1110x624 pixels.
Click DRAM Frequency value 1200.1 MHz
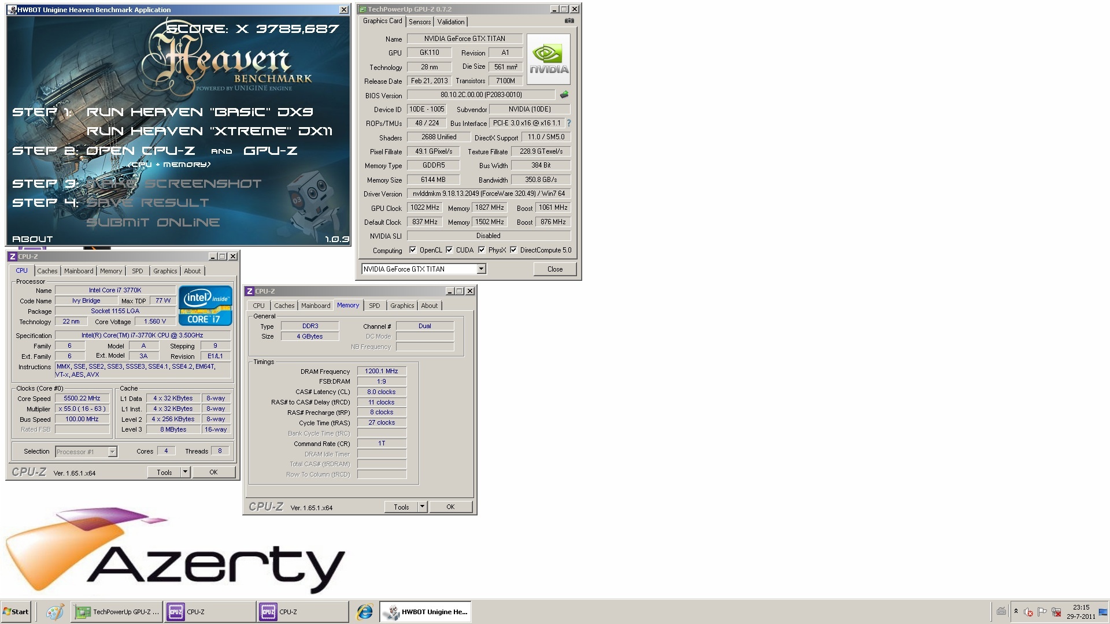(382, 372)
